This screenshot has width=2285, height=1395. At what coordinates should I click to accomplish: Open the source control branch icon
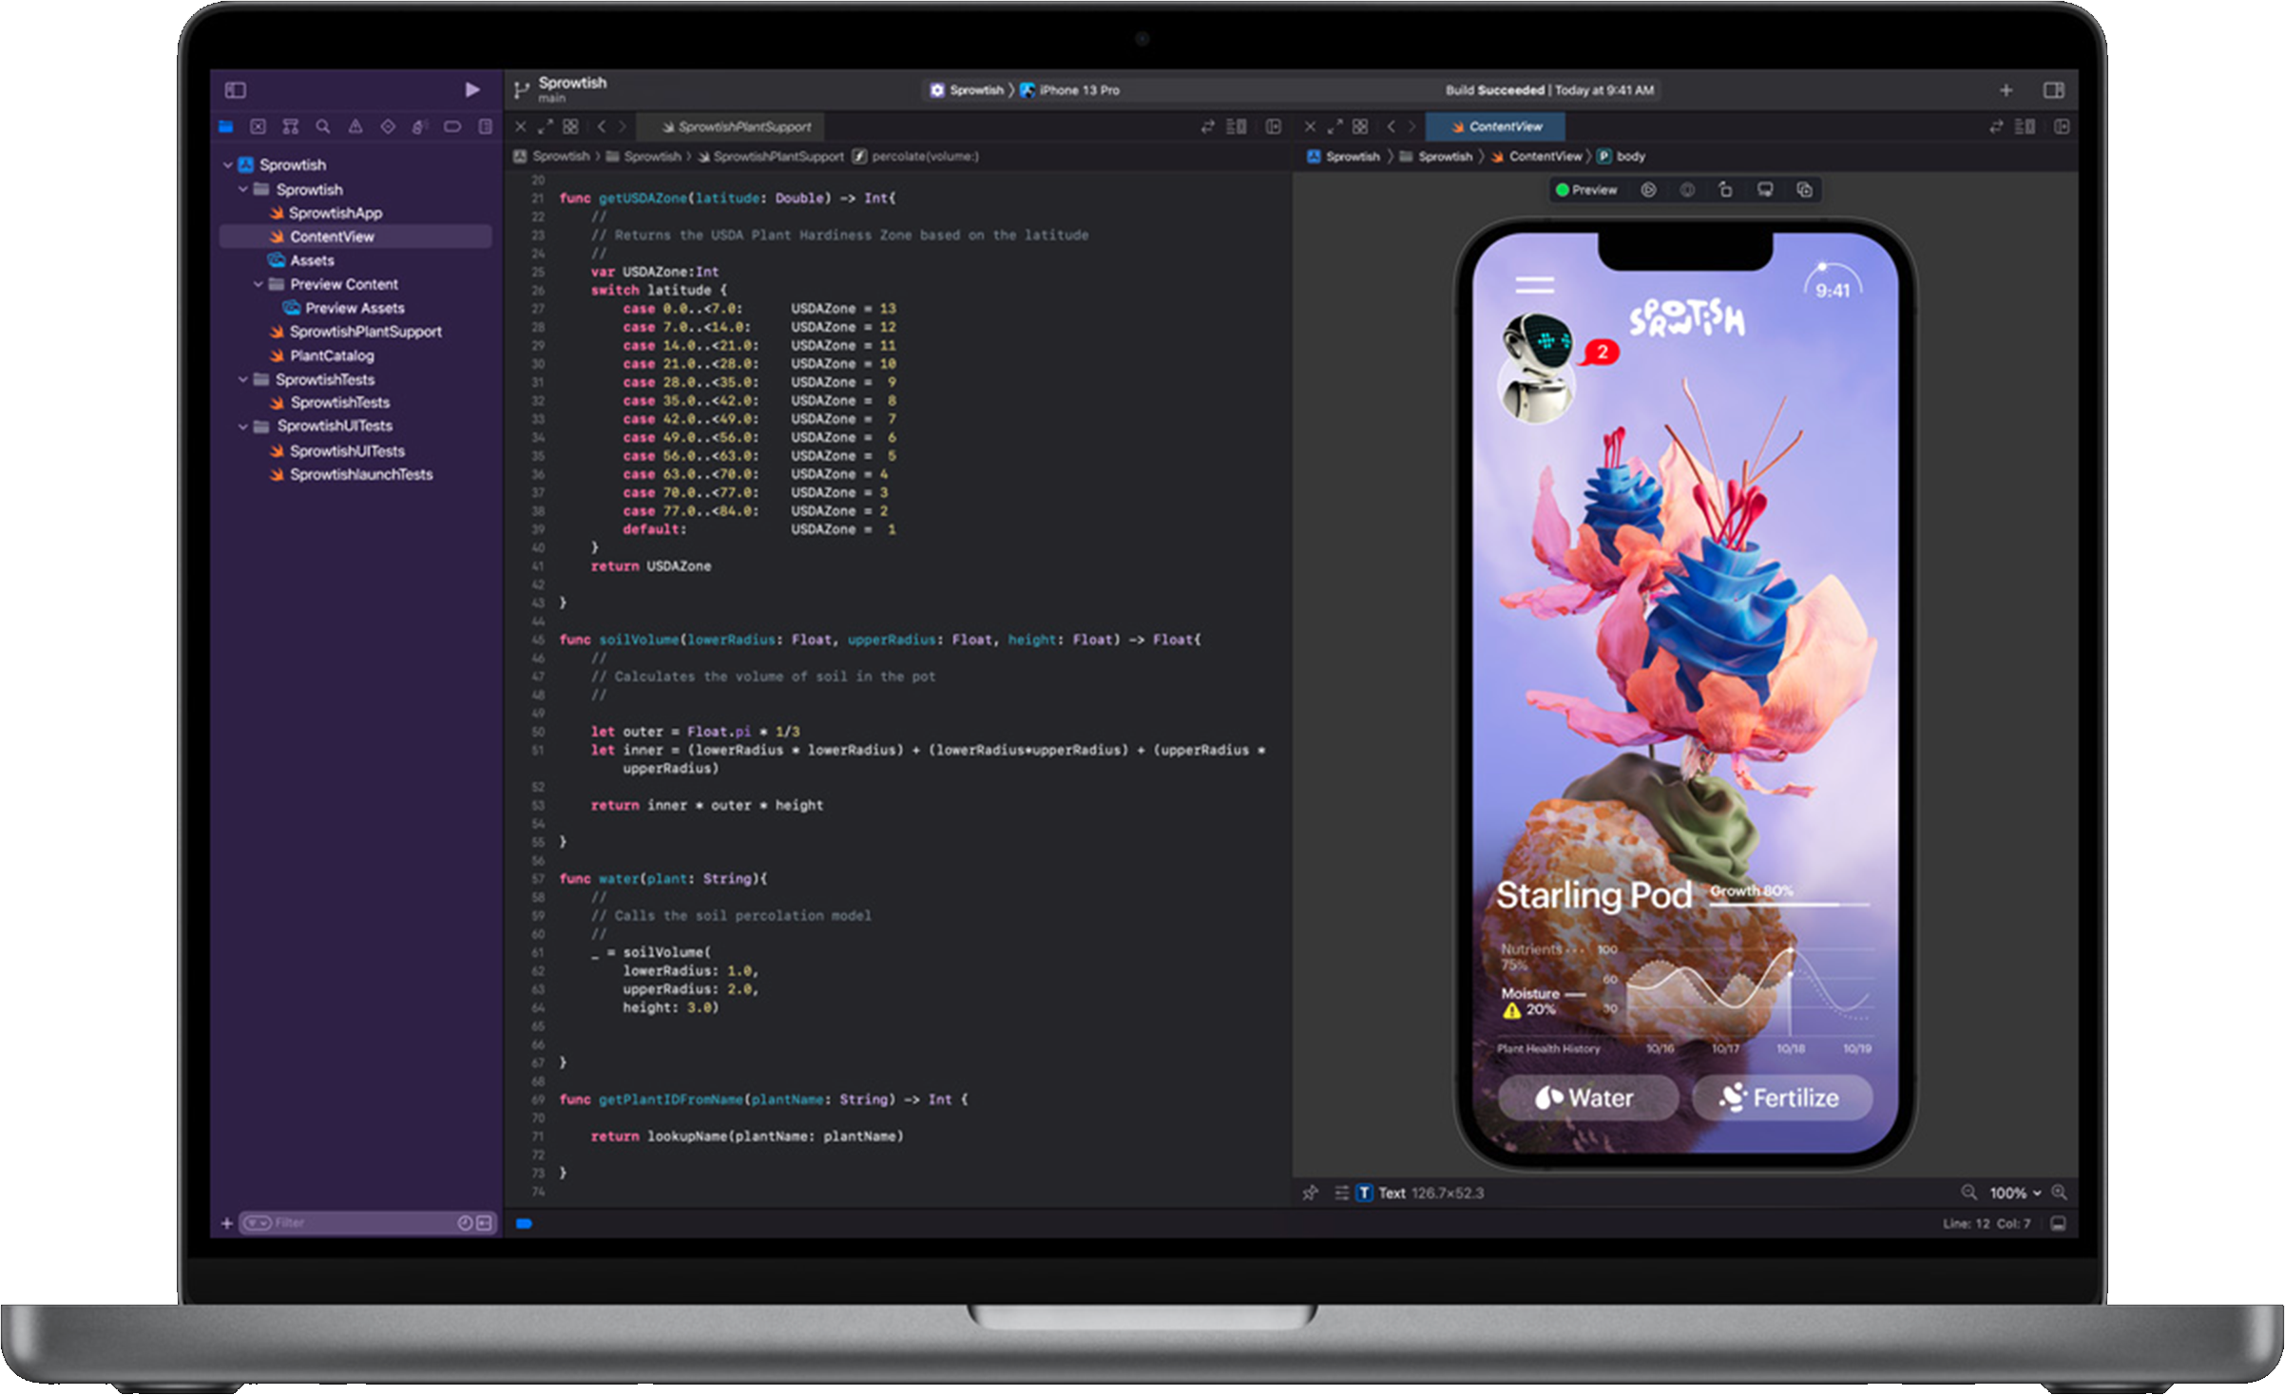click(x=521, y=90)
